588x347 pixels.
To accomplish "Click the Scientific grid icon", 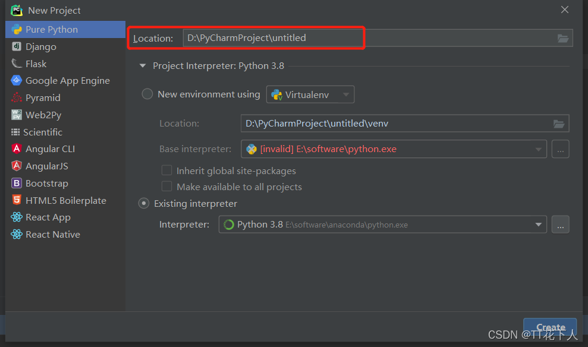I will (15, 132).
